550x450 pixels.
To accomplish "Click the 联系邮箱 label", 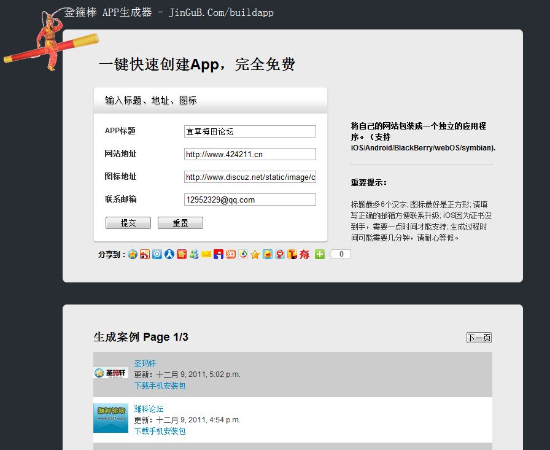I will (x=120, y=200).
